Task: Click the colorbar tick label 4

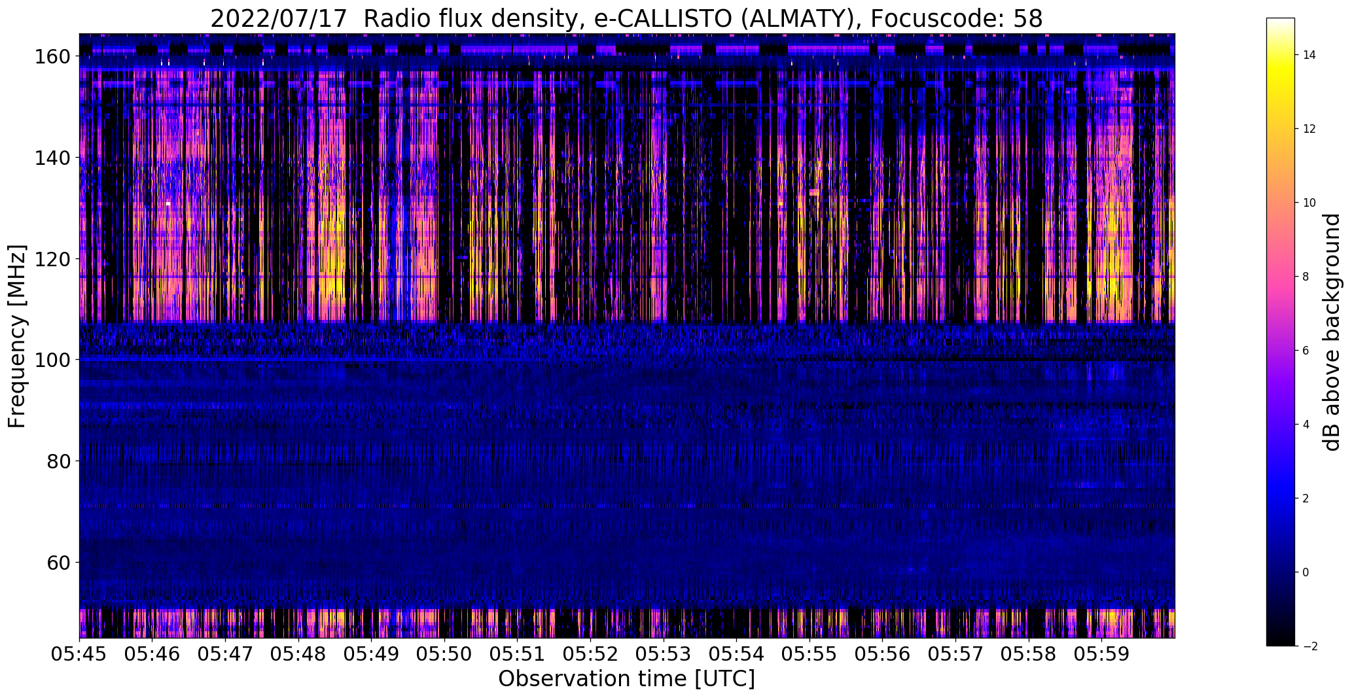Action: pyautogui.click(x=1306, y=425)
